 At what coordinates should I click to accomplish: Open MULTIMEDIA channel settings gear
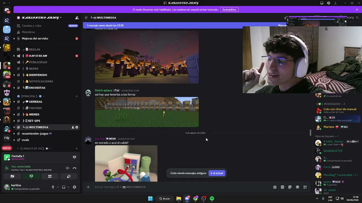(x=77, y=127)
